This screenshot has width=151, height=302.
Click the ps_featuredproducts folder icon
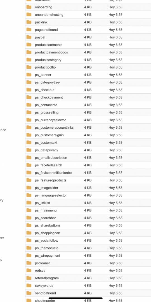29,180
